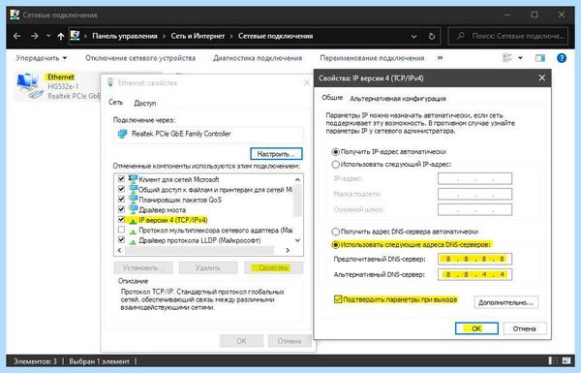
Task: Click Панель управления in the address path
Action: tap(125, 36)
